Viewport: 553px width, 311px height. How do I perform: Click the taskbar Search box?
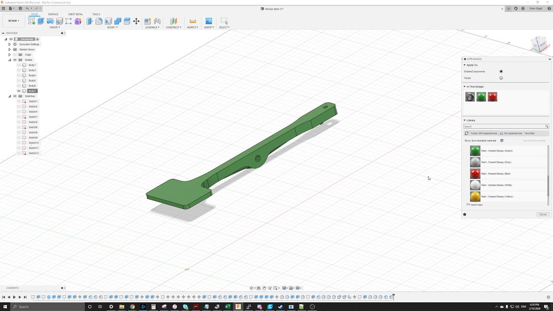pyautogui.click(x=47, y=307)
